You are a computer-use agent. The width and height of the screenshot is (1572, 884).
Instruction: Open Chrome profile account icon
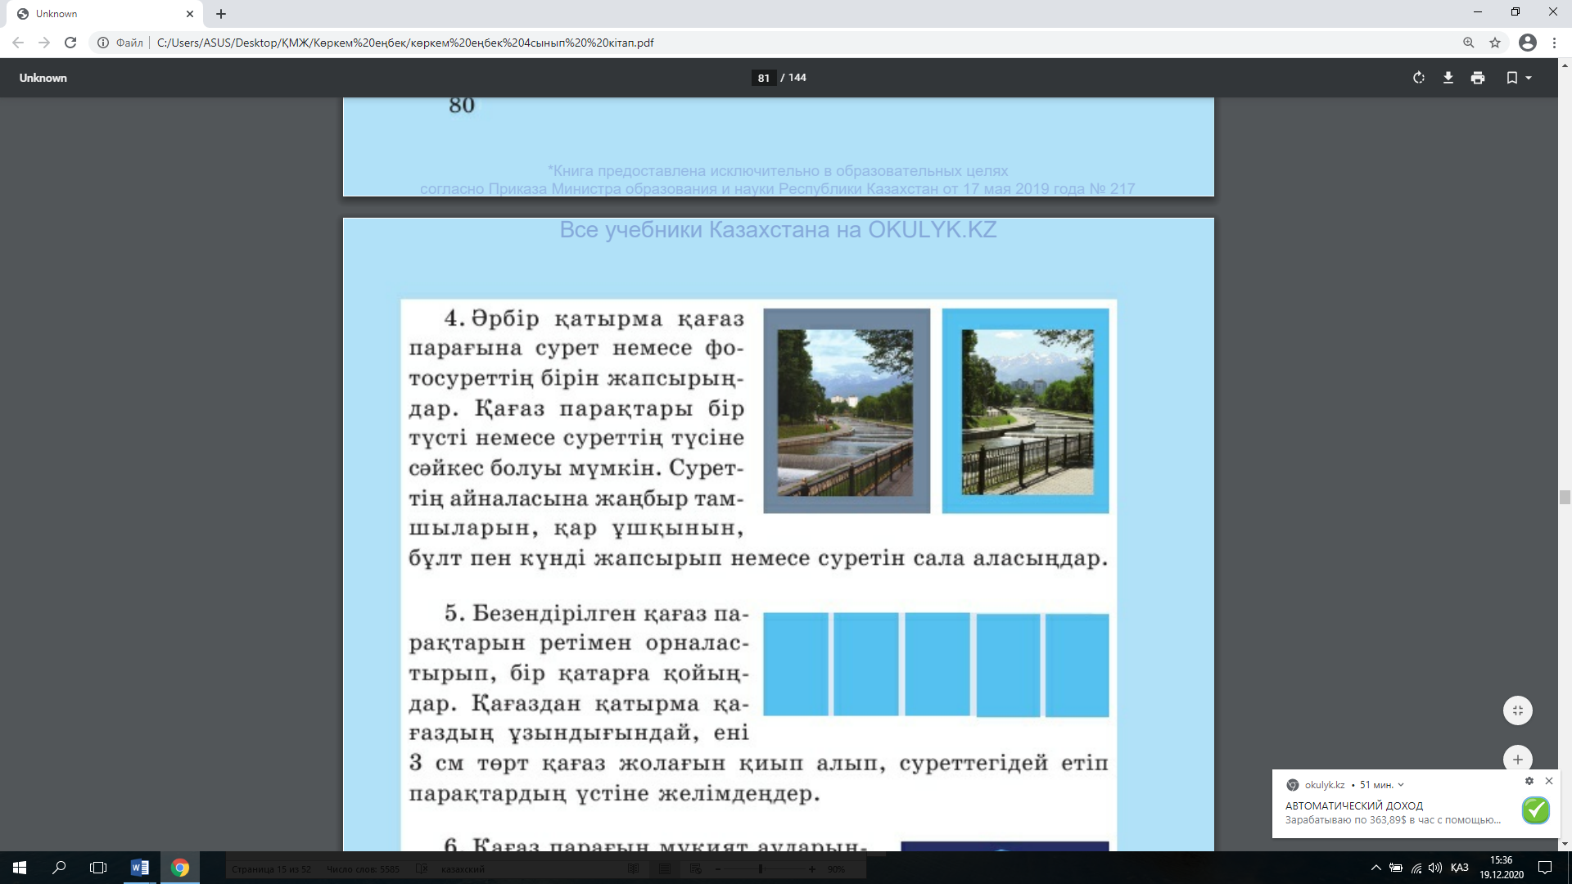[x=1527, y=43]
